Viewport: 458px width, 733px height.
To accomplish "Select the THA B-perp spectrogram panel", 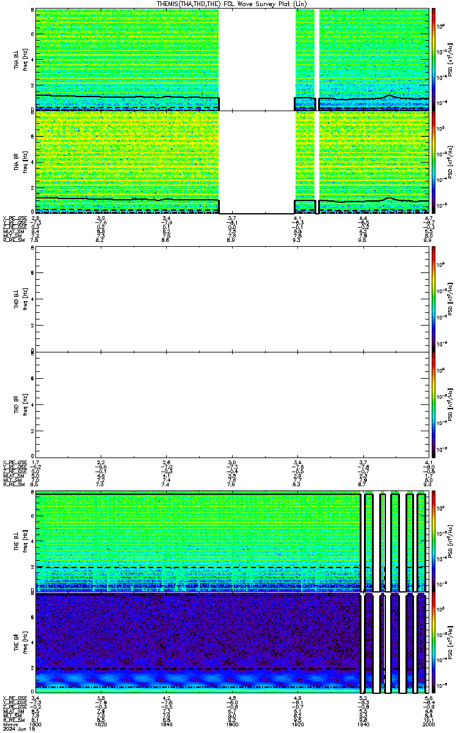I will pos(233,59).
